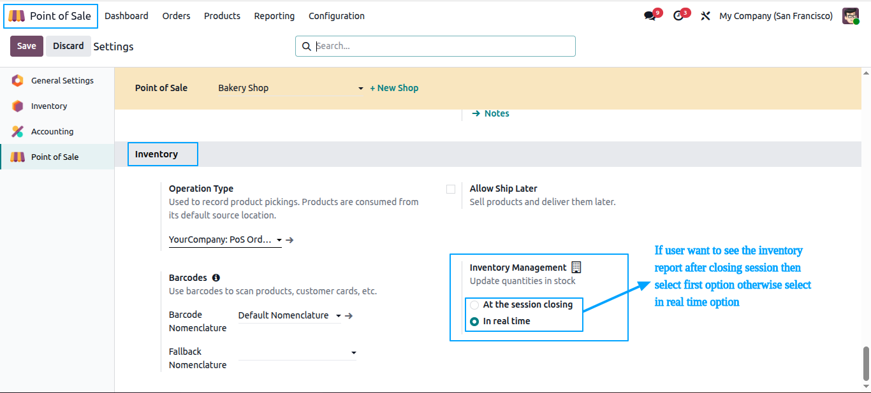Click the Accounting sidebar icon

point(18,131)
